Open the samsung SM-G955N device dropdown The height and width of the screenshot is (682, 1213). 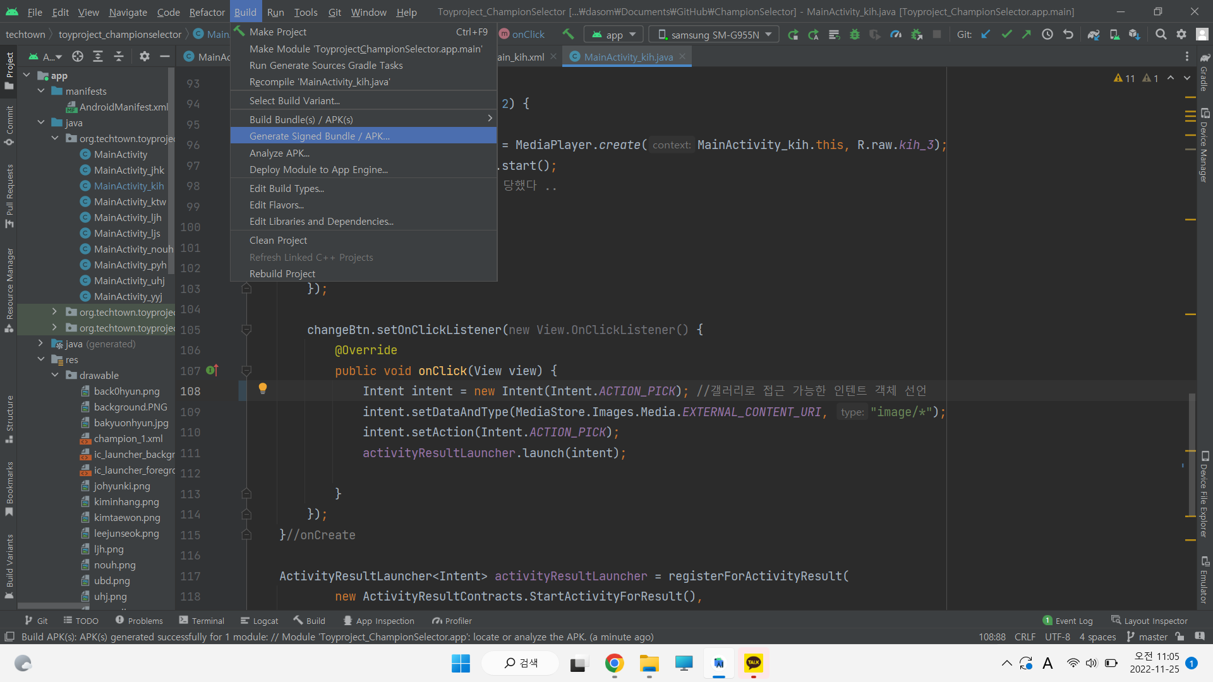point(714,34)
